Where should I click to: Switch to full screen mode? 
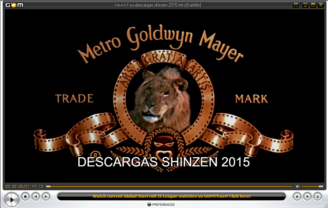(296, 5)
